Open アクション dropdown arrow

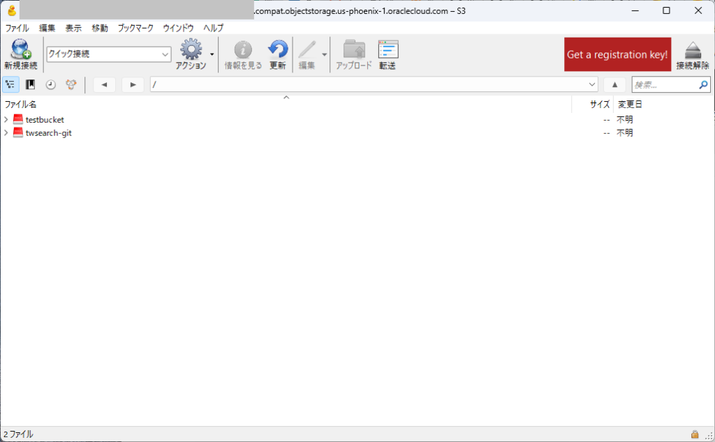coord(212,54)
